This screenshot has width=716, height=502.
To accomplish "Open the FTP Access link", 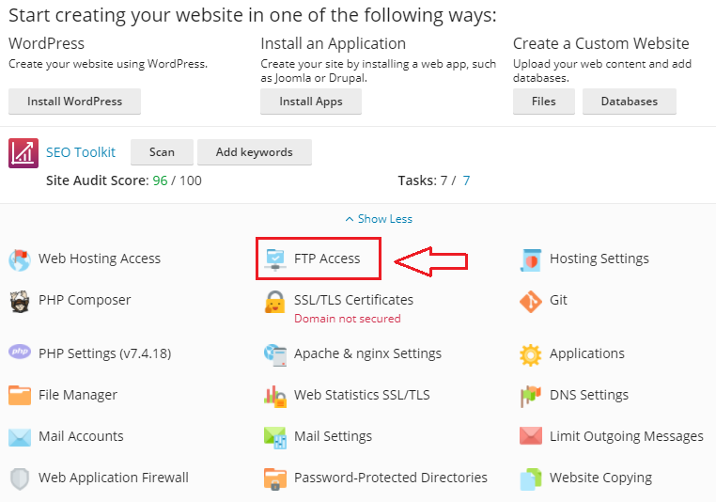I will coord(327,259).
